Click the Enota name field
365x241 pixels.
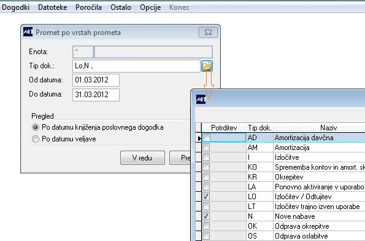(153, 52)
